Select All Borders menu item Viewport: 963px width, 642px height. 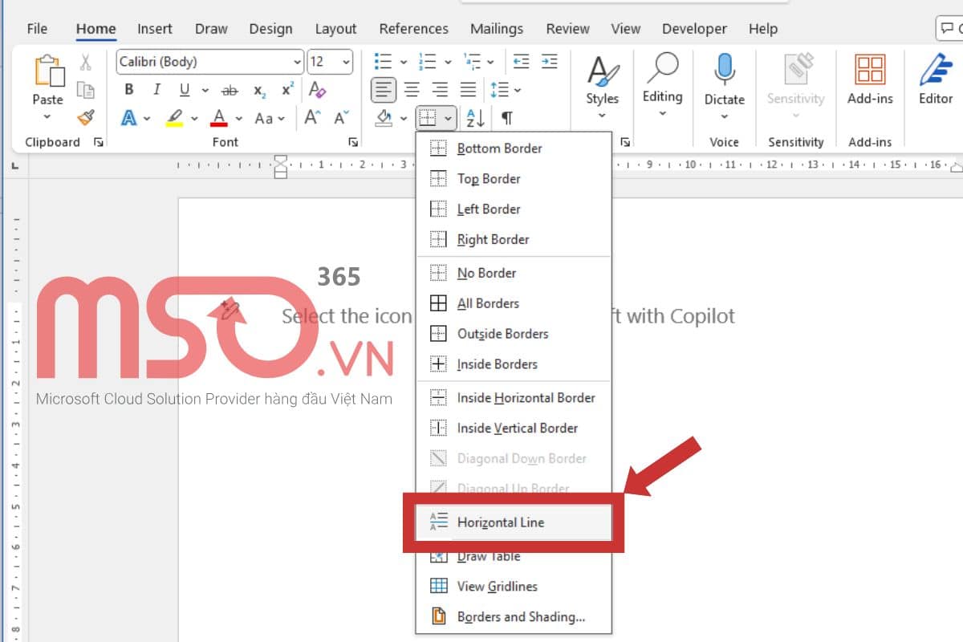[514, 303]
